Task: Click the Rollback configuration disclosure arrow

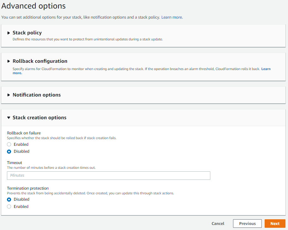Action: [x=9, y=61]
